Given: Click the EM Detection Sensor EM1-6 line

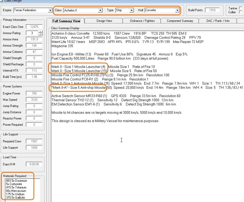Looking at the screenshot, I should point(114,104).
